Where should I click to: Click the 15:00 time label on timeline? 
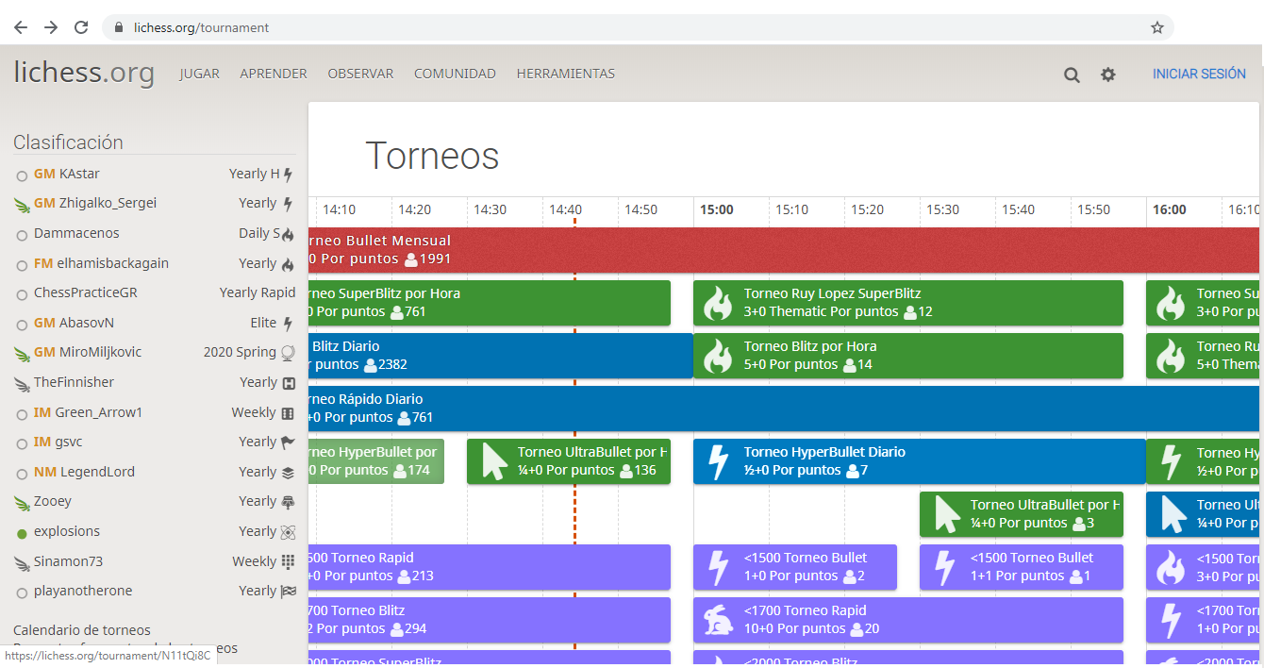pyautogui.click(x=717, y=209)
